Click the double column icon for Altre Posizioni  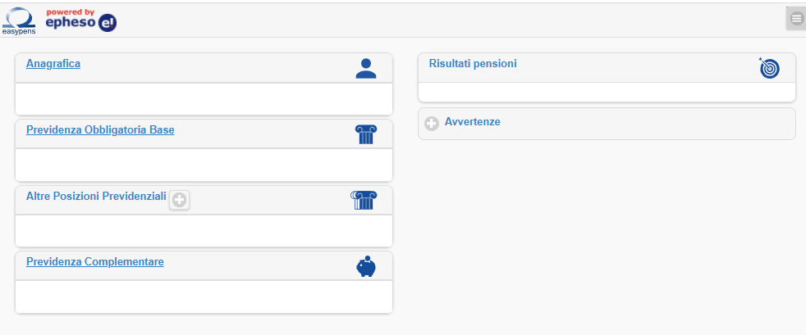tap(363, 201)
